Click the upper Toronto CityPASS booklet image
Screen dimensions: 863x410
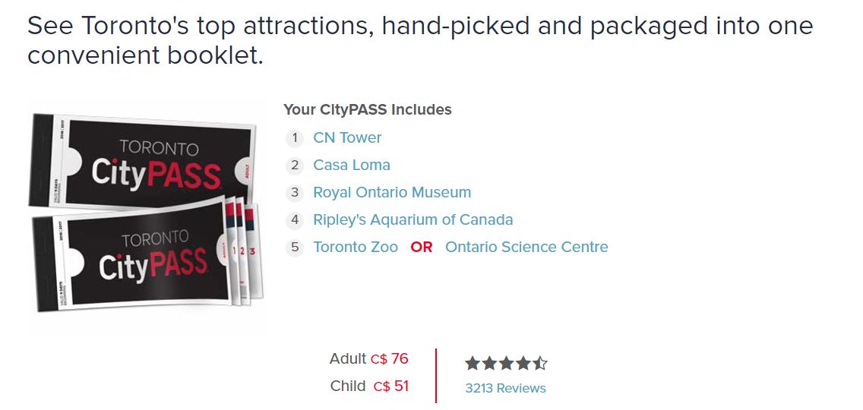(143, 161)
